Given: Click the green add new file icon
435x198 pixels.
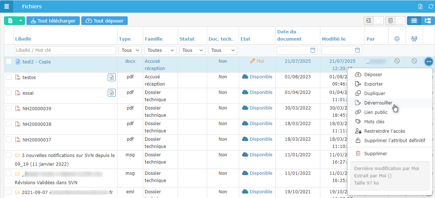Looking at the screenshot, I should 10,21.
